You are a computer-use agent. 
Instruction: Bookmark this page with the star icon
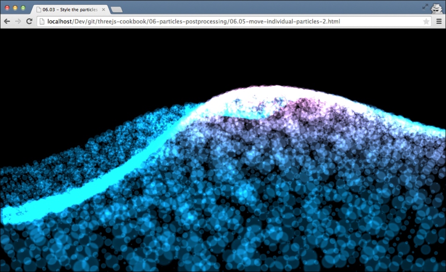click(x=426, y=22)
